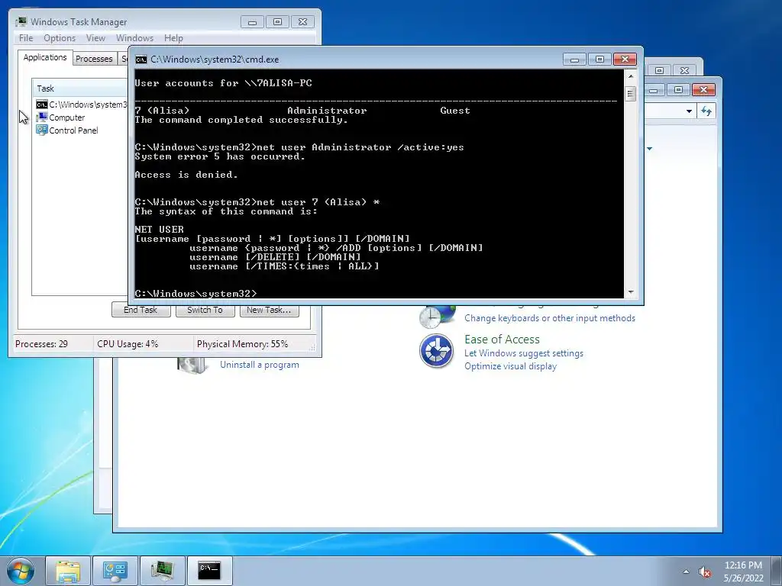
Task: Open Task Manager Windows menu
Action: click(134, 38)
